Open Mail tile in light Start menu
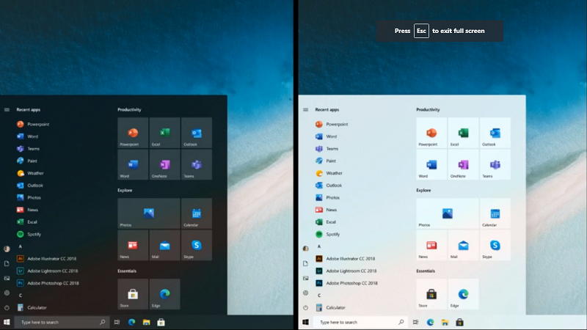This screenshot has height=330, width=587. pyautogui.click(x=463, y=245)
